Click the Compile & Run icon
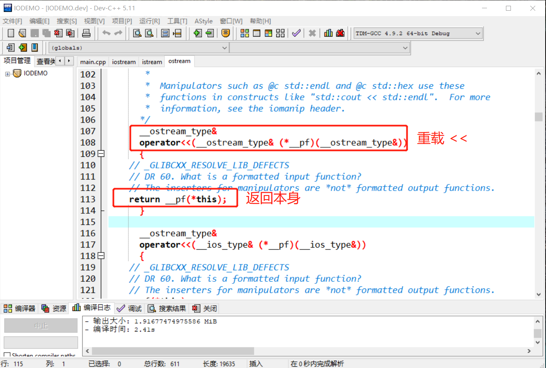 coord(268,33)
